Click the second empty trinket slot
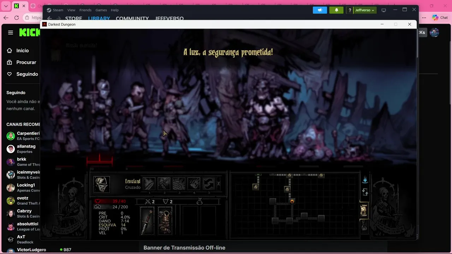The image size is (452, 254). (x=208, y=221)
